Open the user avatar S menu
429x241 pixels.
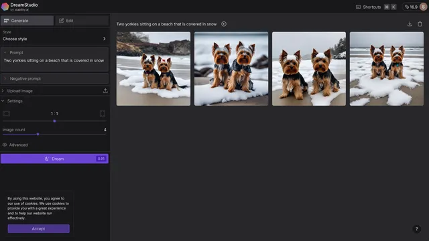(x=423, y=7)
